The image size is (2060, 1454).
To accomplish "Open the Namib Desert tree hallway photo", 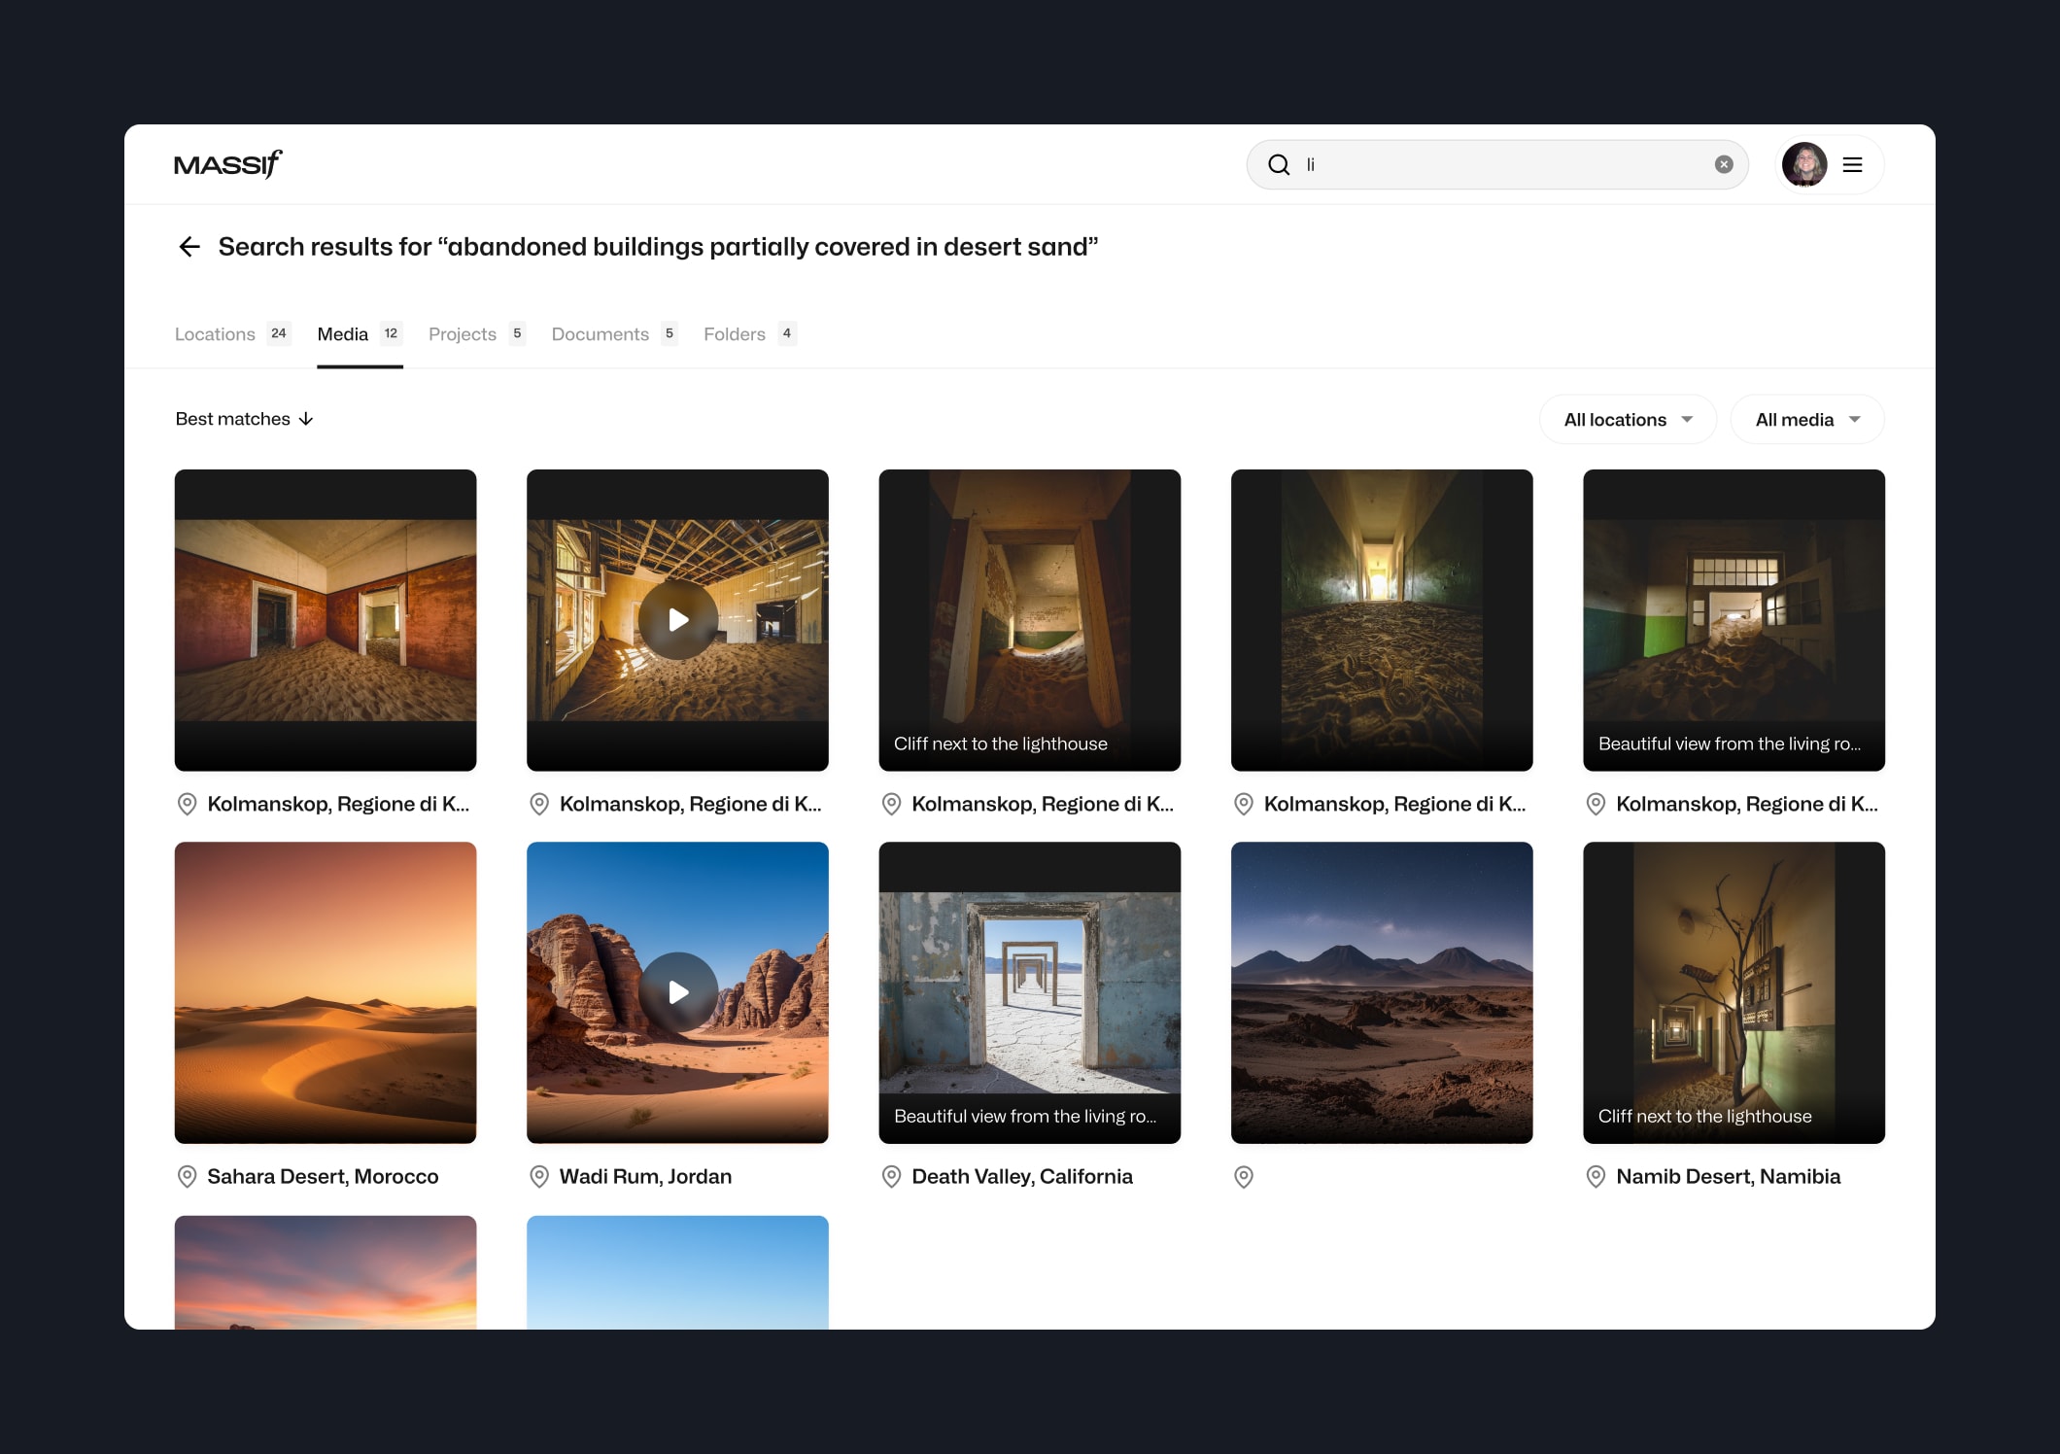I will pyautogui.click(x=1734, y=992).
